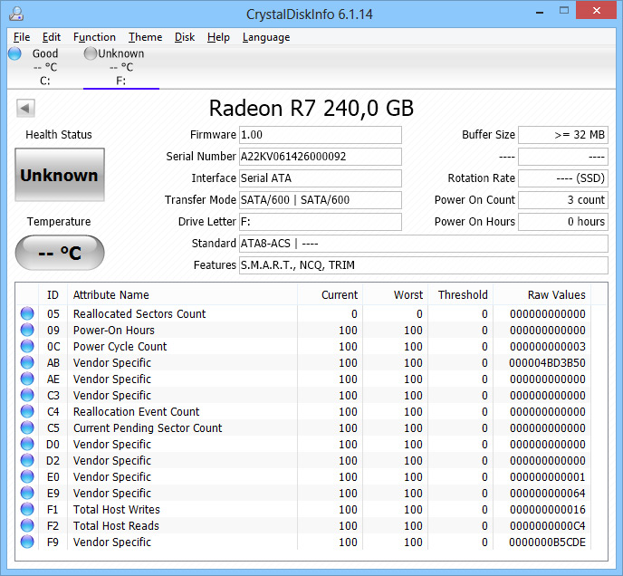Viewport: 623px width, 576px height.
Task: Select the Unknown F: disk tab
Action: tap(121, 67)
